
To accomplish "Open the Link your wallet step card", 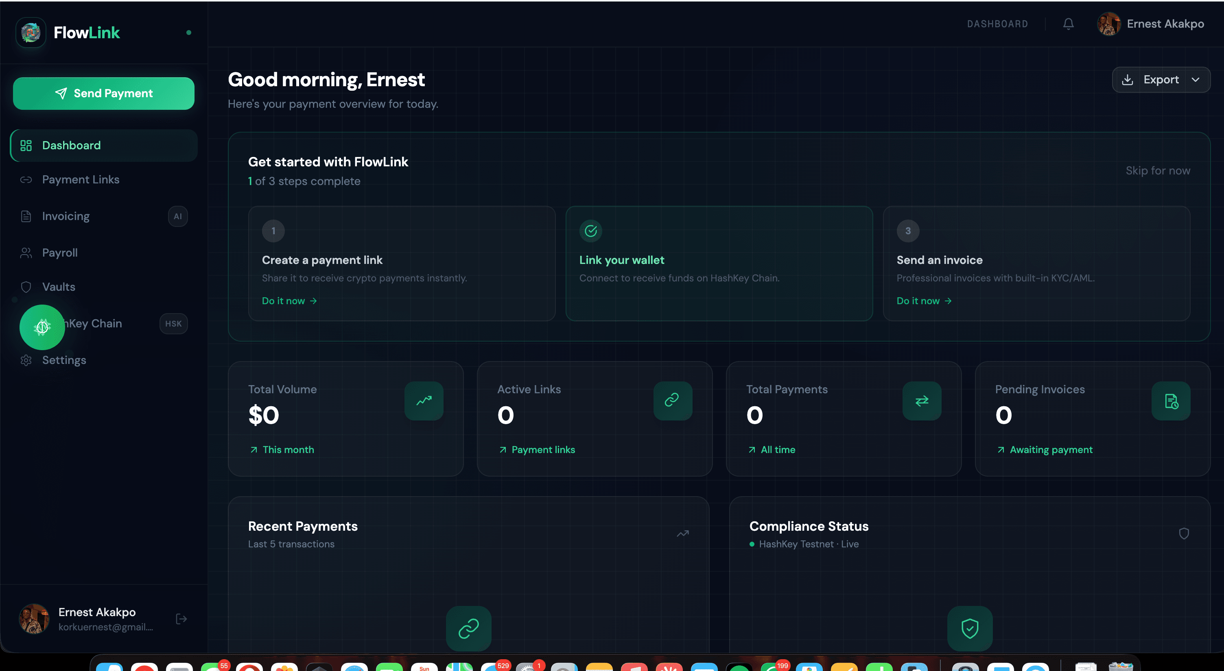I will tap(719, 264).
